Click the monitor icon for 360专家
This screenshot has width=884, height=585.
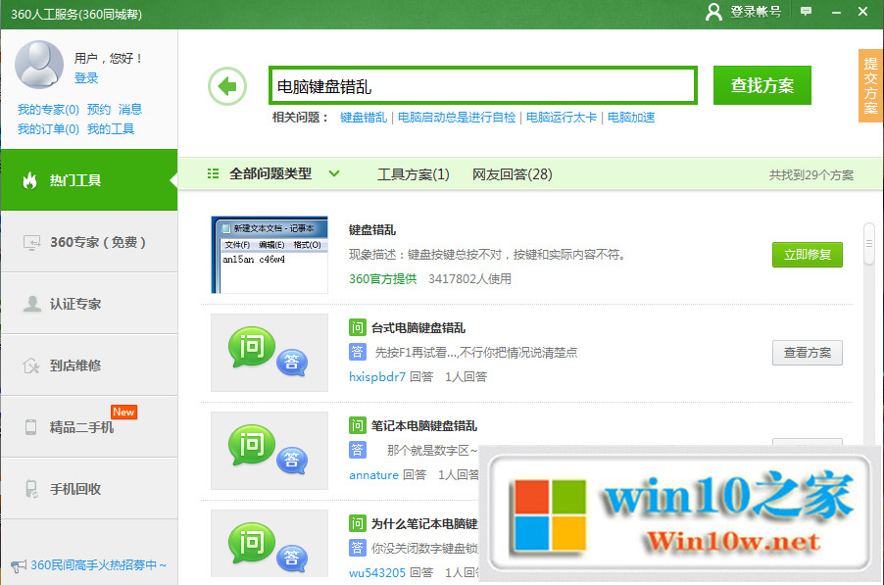pyautogui.click(x=31, y=242)
